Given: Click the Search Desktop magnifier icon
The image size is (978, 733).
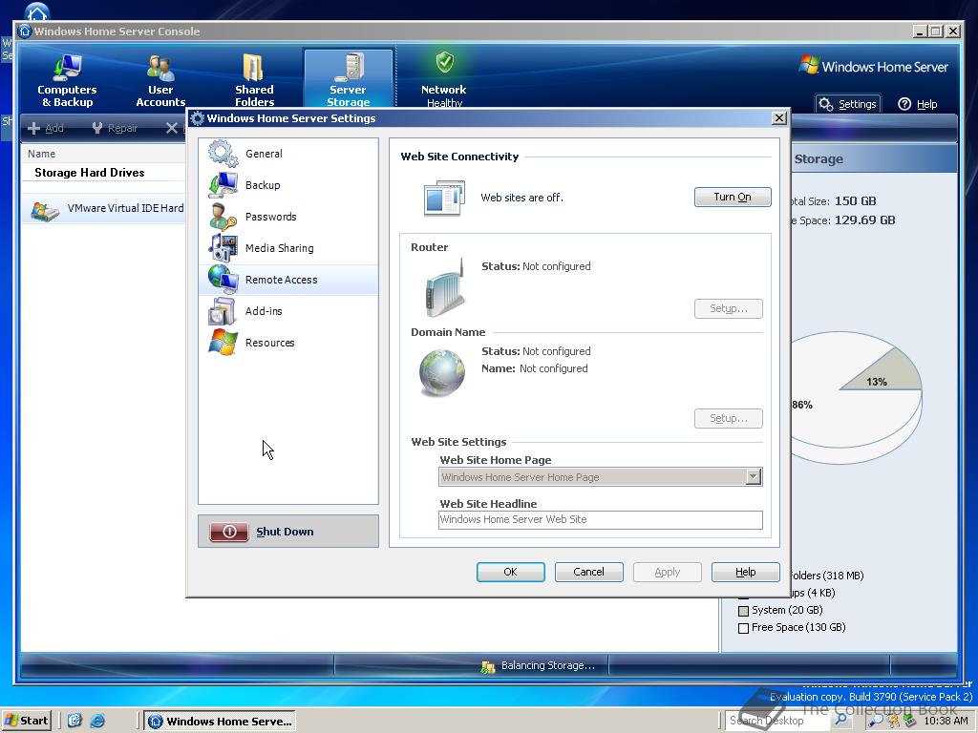Looking at the screenshot, I should (840, 720).
